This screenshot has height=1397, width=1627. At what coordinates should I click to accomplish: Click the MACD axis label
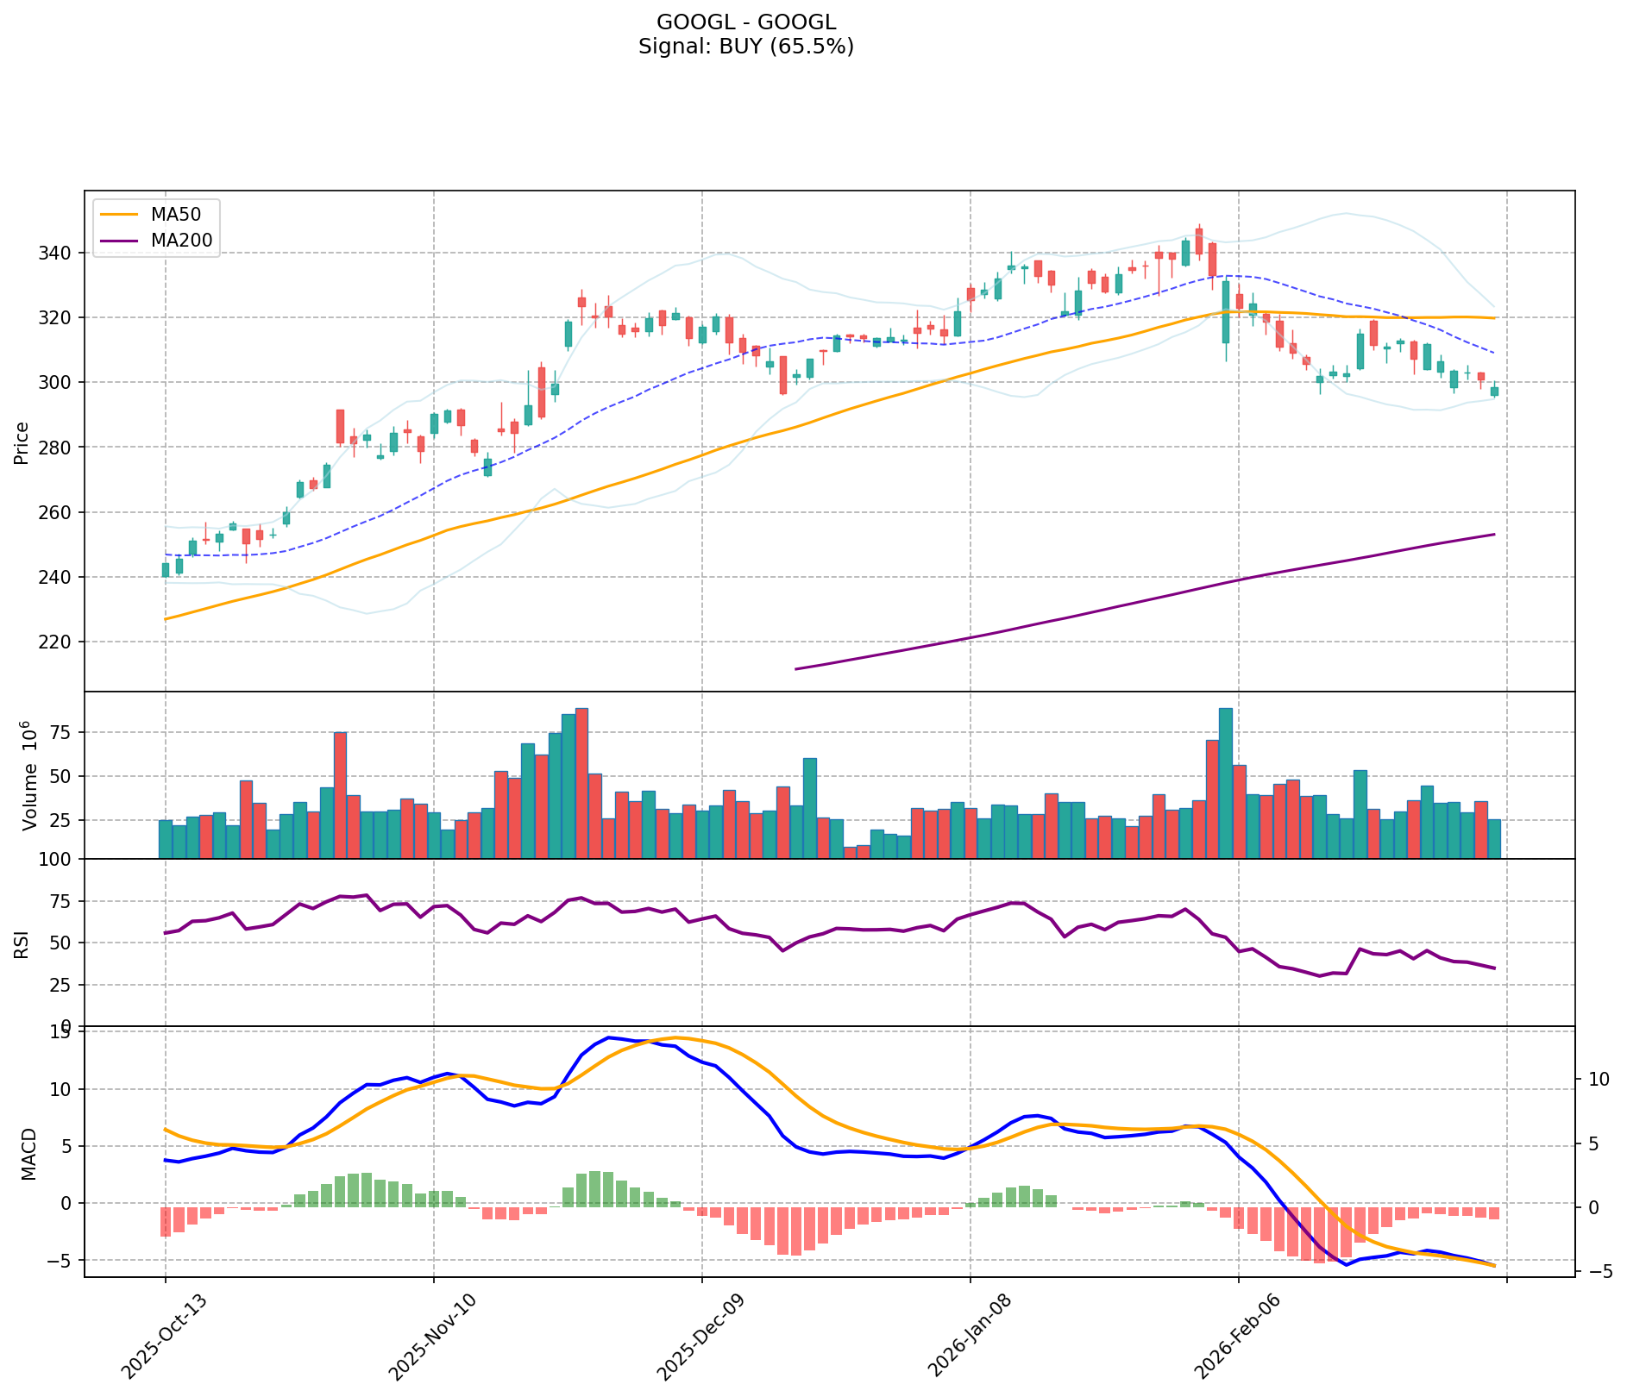[x=28, y=1153]
